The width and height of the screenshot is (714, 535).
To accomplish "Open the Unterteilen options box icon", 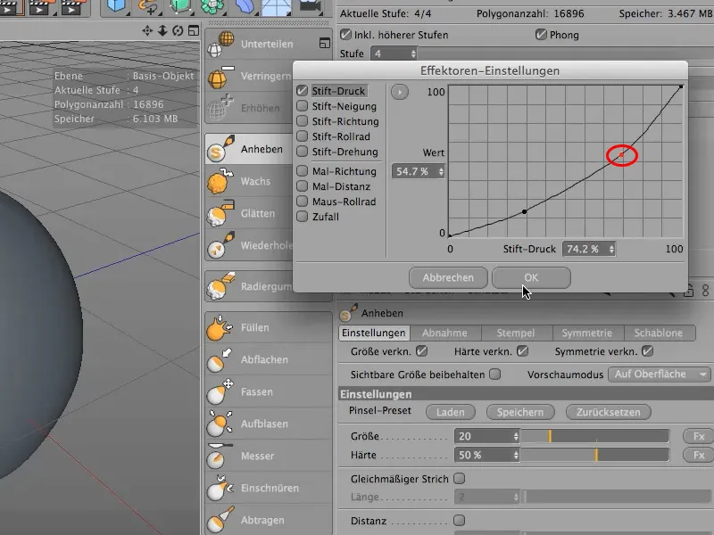I will (x=325, y=43).
